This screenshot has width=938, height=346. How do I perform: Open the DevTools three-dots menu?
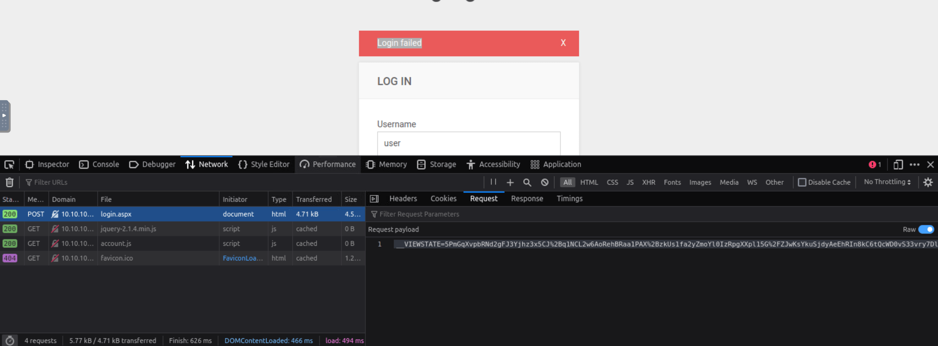[x=915, y=165]
